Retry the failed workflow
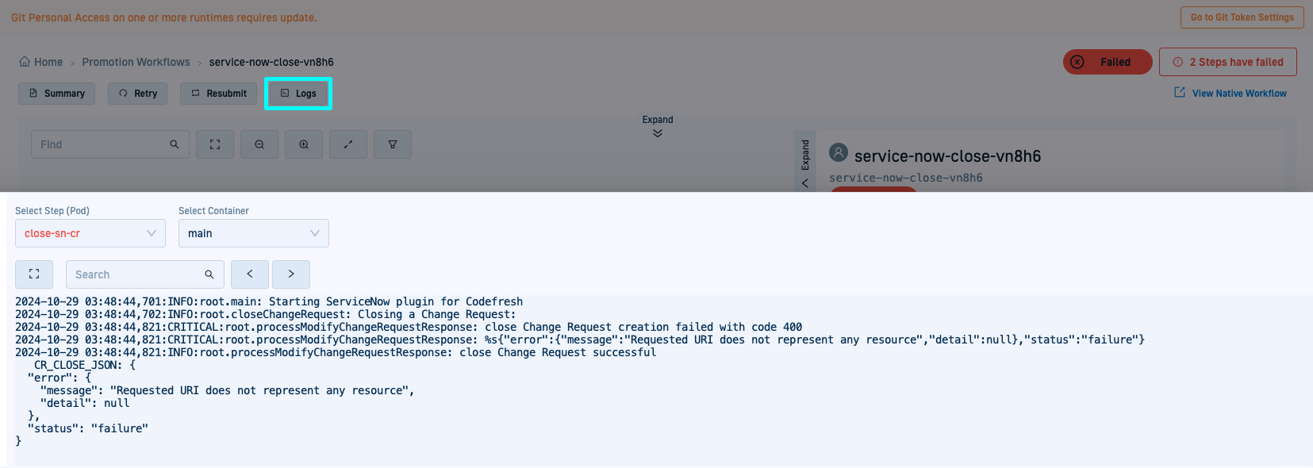Image resolution: width=1313 pixels, height=468 pixels. tap(138, 94)
